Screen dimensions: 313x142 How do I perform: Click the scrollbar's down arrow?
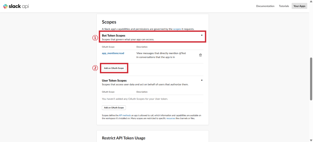tap(311, 140)
